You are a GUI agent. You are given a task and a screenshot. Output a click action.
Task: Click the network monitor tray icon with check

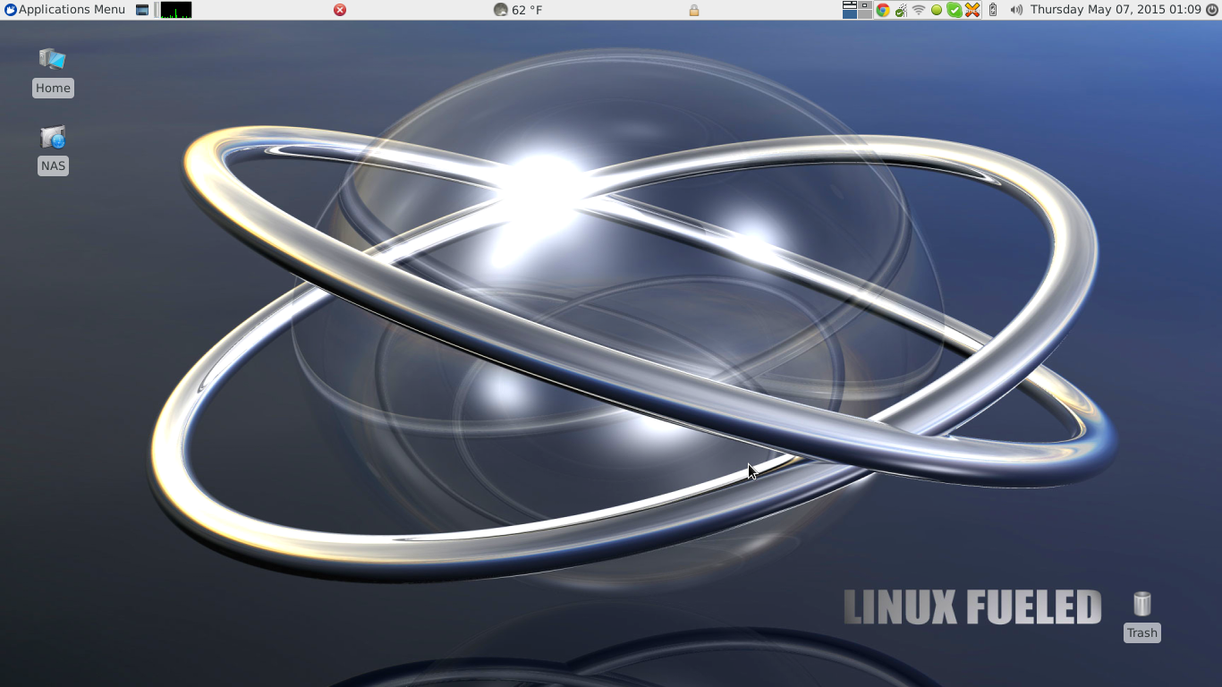click(901, 10)
